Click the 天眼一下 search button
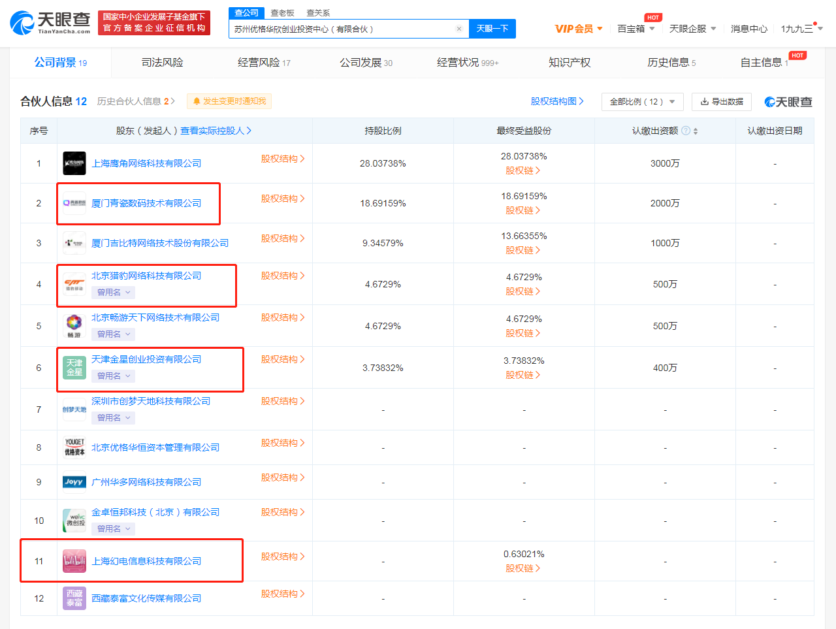 [492, 29]
